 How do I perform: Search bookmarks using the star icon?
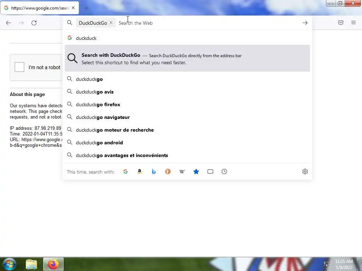click(196, 171)
